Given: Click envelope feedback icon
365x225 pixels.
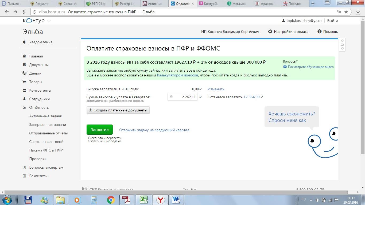Looking at the screenshot, I should (342, 44).
